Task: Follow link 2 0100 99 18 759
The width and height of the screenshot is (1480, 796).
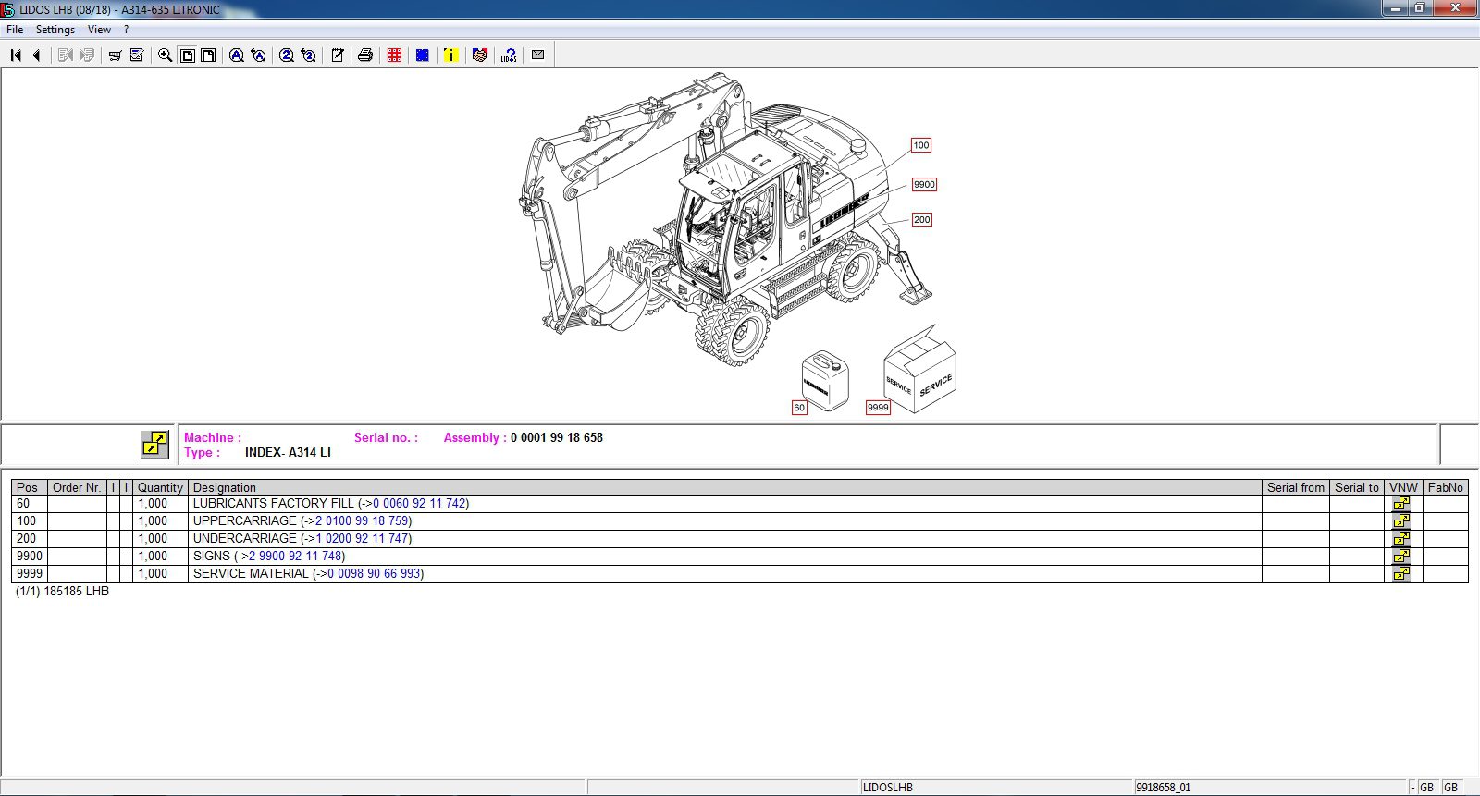Action: click(362, 521)
